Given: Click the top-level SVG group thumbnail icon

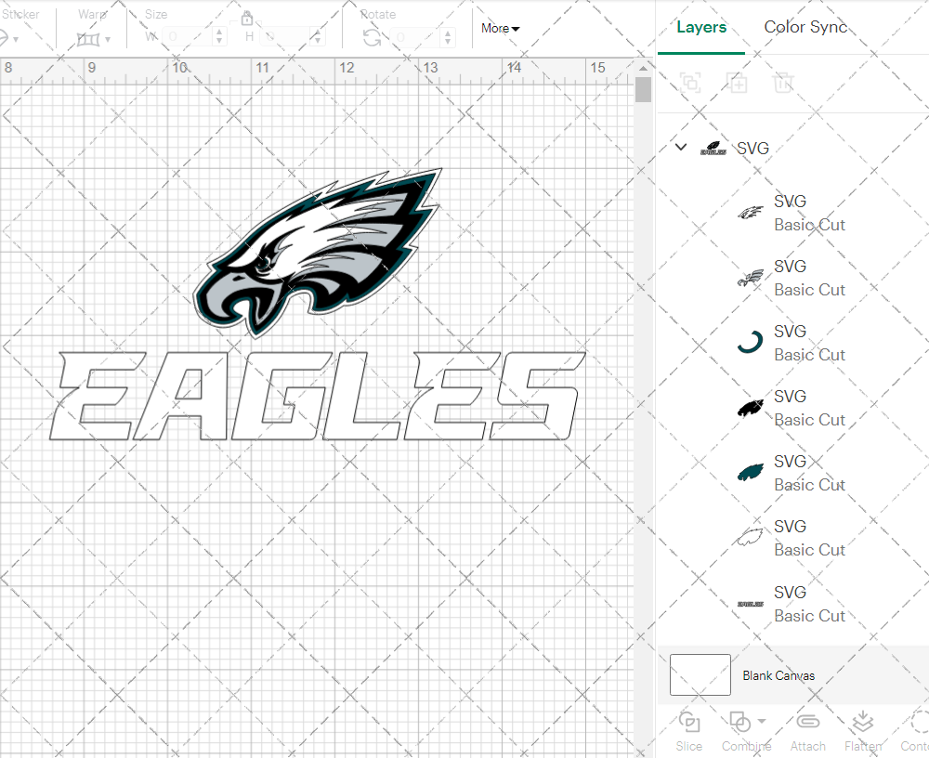Looking at the screenshot, I should [x=713, y=148].
